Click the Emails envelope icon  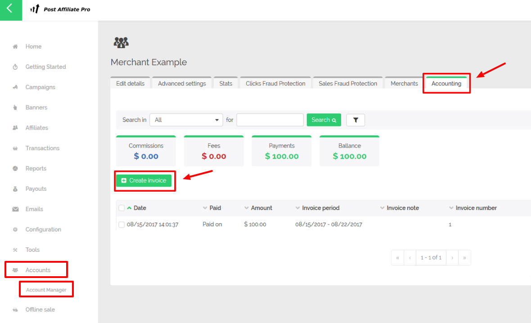pos(15,209)
